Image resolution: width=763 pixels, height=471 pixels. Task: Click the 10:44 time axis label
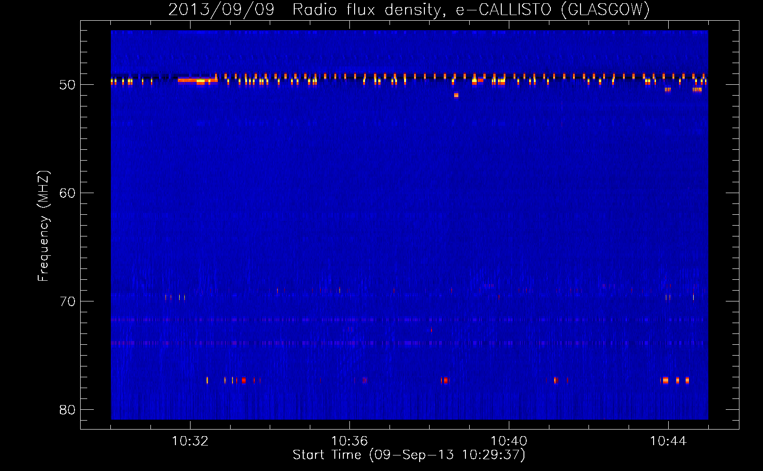pyautogui.click(x=668, y=441)
